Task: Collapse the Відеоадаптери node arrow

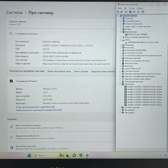Action: [x=121, y=32]
